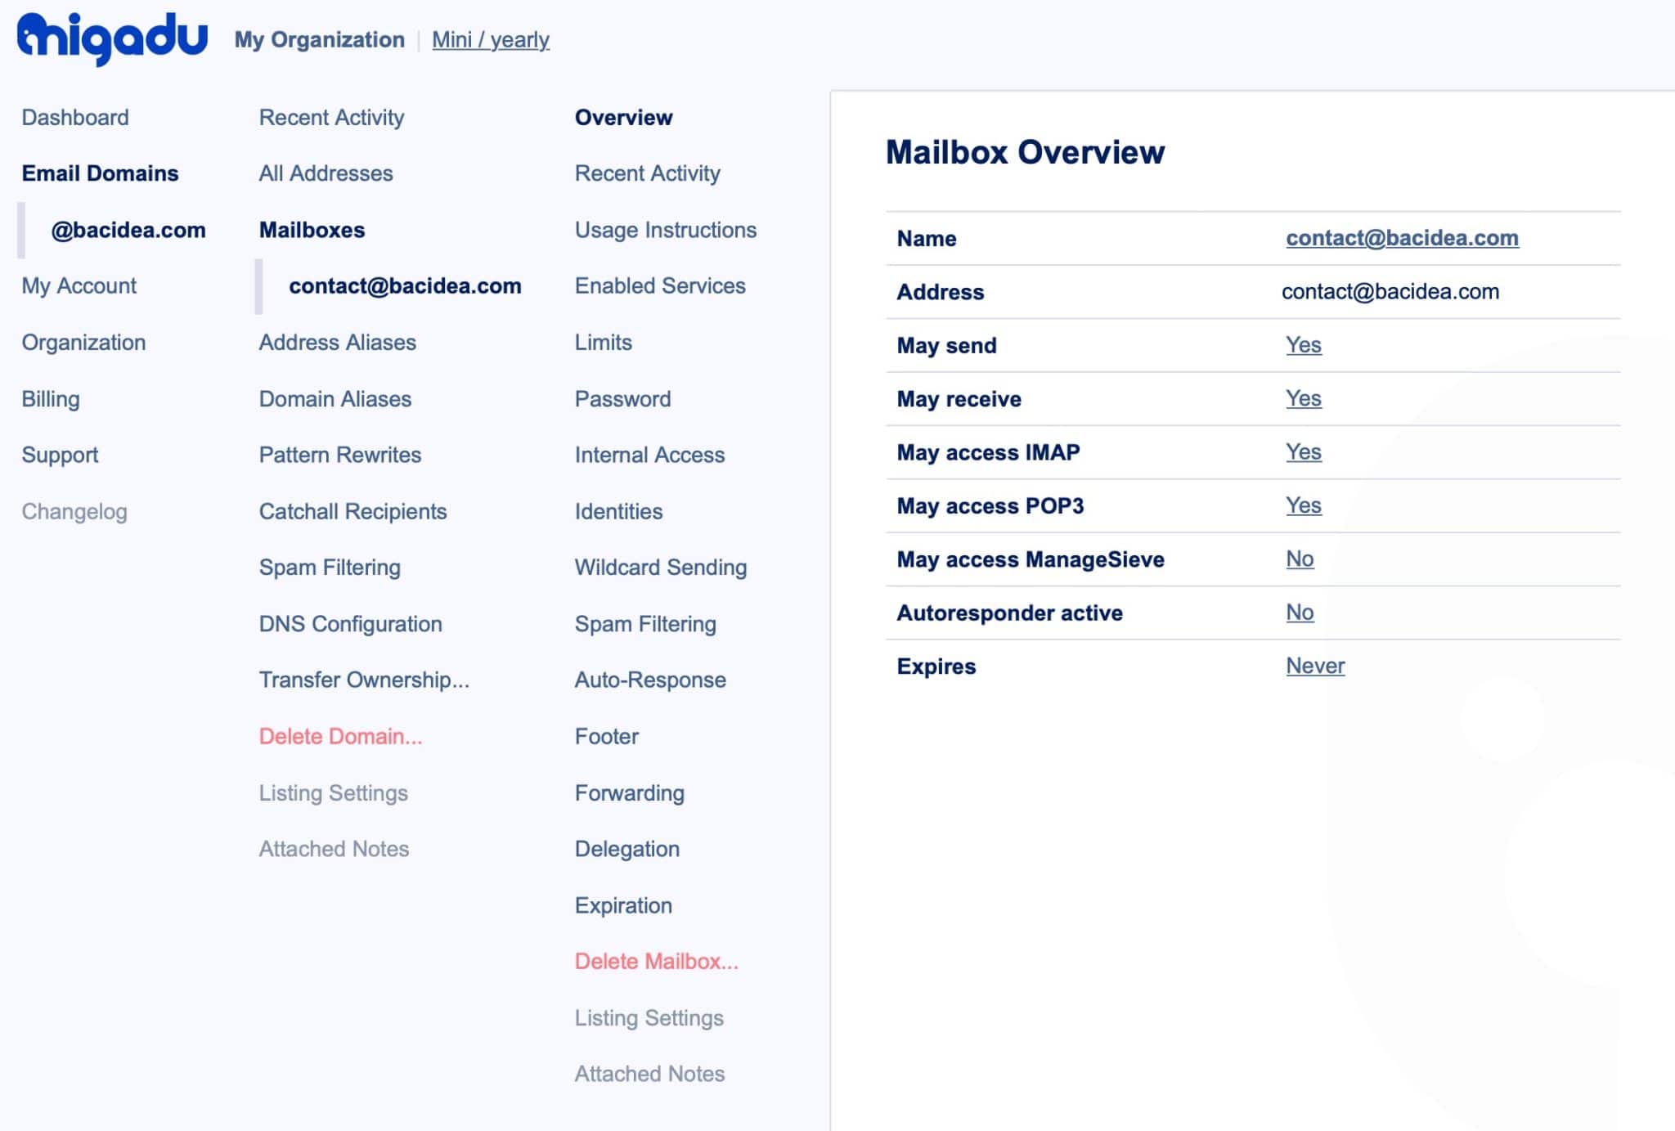Click Yes in the May access IMAP row
The image size is (1675, 1131).
(1303, 452)
